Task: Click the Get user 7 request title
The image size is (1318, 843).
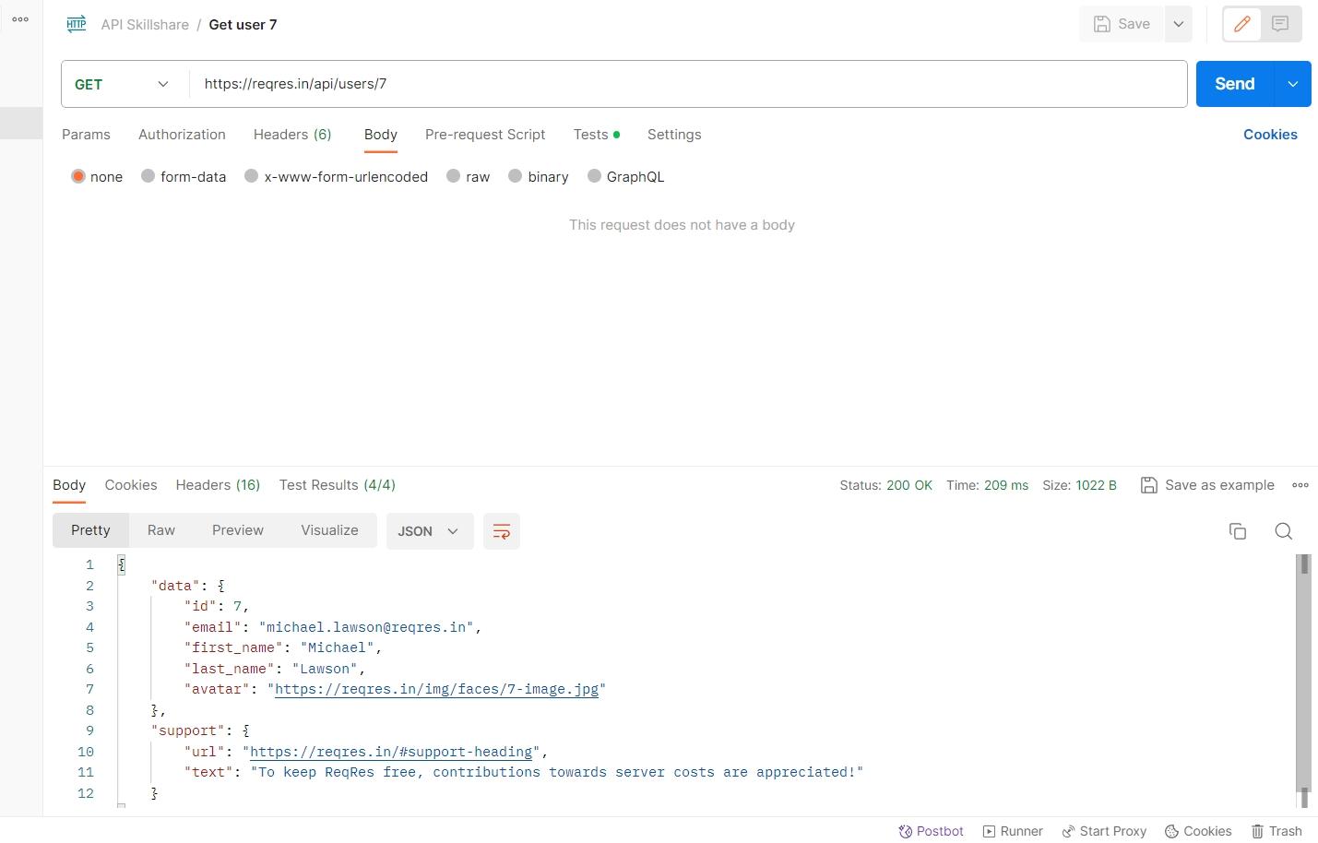Action: [x=243, y=25]
